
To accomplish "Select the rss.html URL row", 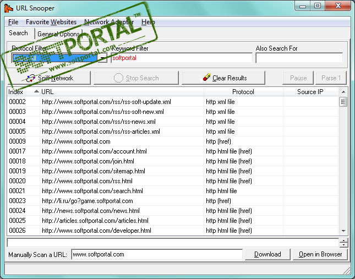I will 87,181.
